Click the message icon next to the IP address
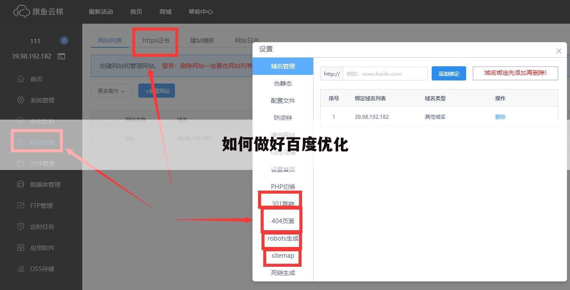 point(61,56)
